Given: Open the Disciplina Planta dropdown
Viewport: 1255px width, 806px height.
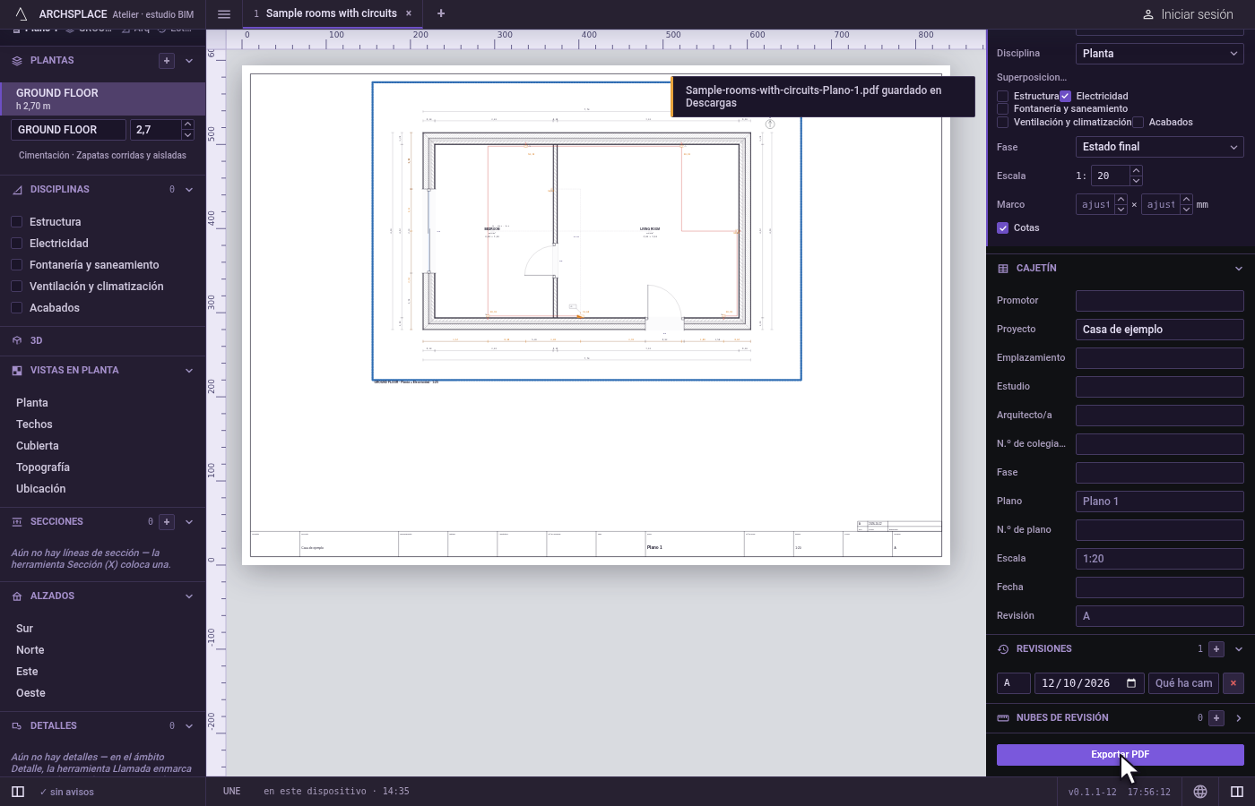Looking at the screenshot, I should (x=1160, y=54).
